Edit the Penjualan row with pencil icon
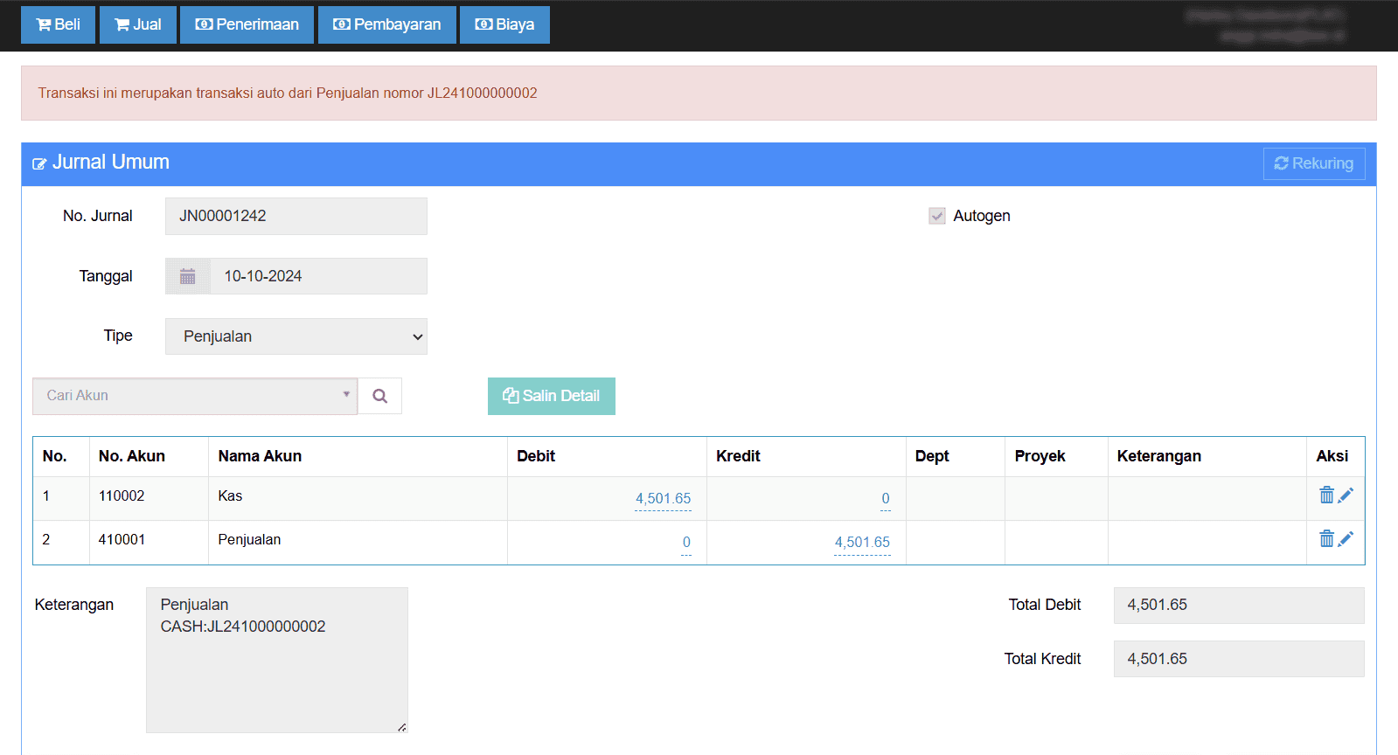The image size is (1398, 755). coord(1346,539)
